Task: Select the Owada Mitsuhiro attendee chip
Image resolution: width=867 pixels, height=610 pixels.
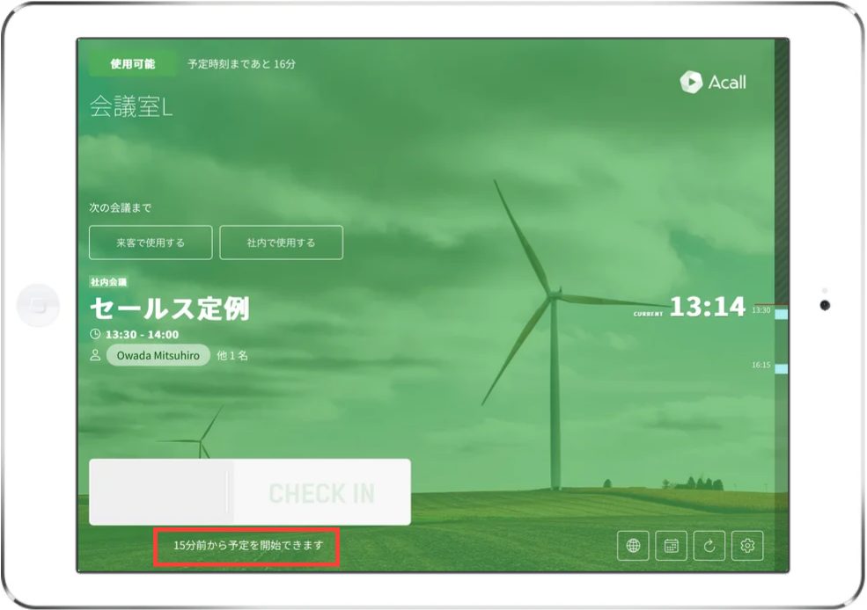Action: tap(158, 356)
